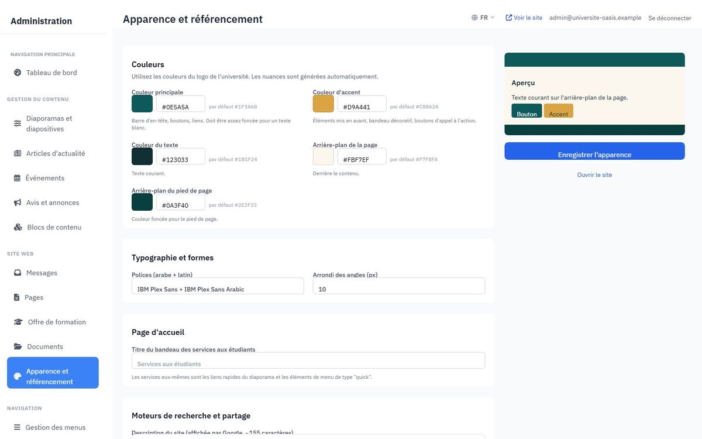
Task: Open the Couleur du texte color swatch
Action: 142,156
